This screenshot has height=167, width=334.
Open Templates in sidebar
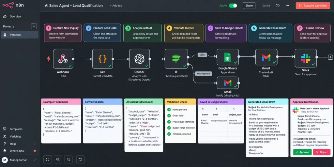[x=16, y=129]
